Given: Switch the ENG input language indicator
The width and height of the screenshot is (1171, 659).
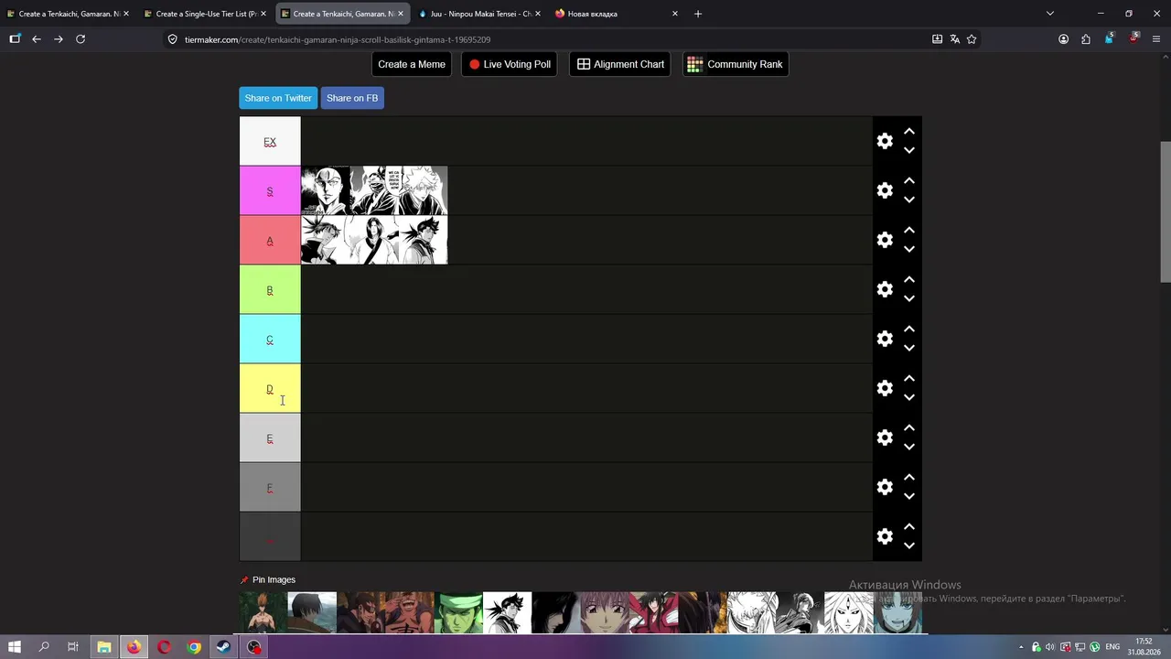Looking at the screenshot, I should [1112, 647].
